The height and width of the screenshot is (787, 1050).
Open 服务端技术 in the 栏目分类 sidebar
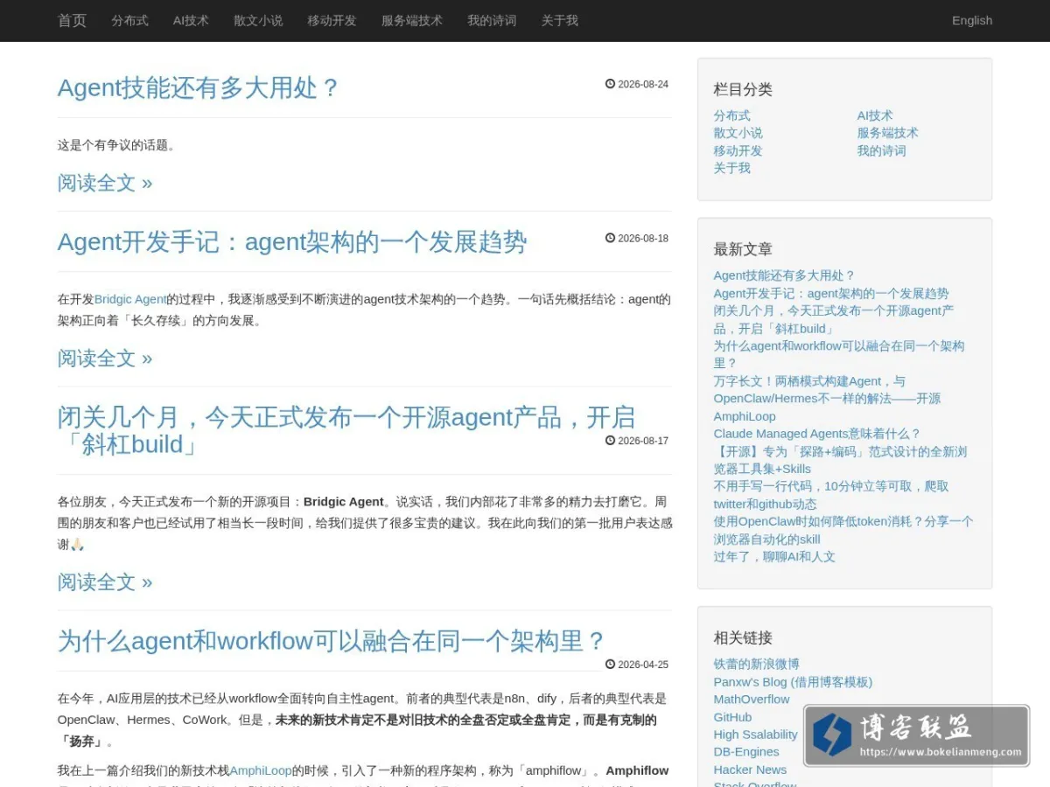click(x=887, y=133)
